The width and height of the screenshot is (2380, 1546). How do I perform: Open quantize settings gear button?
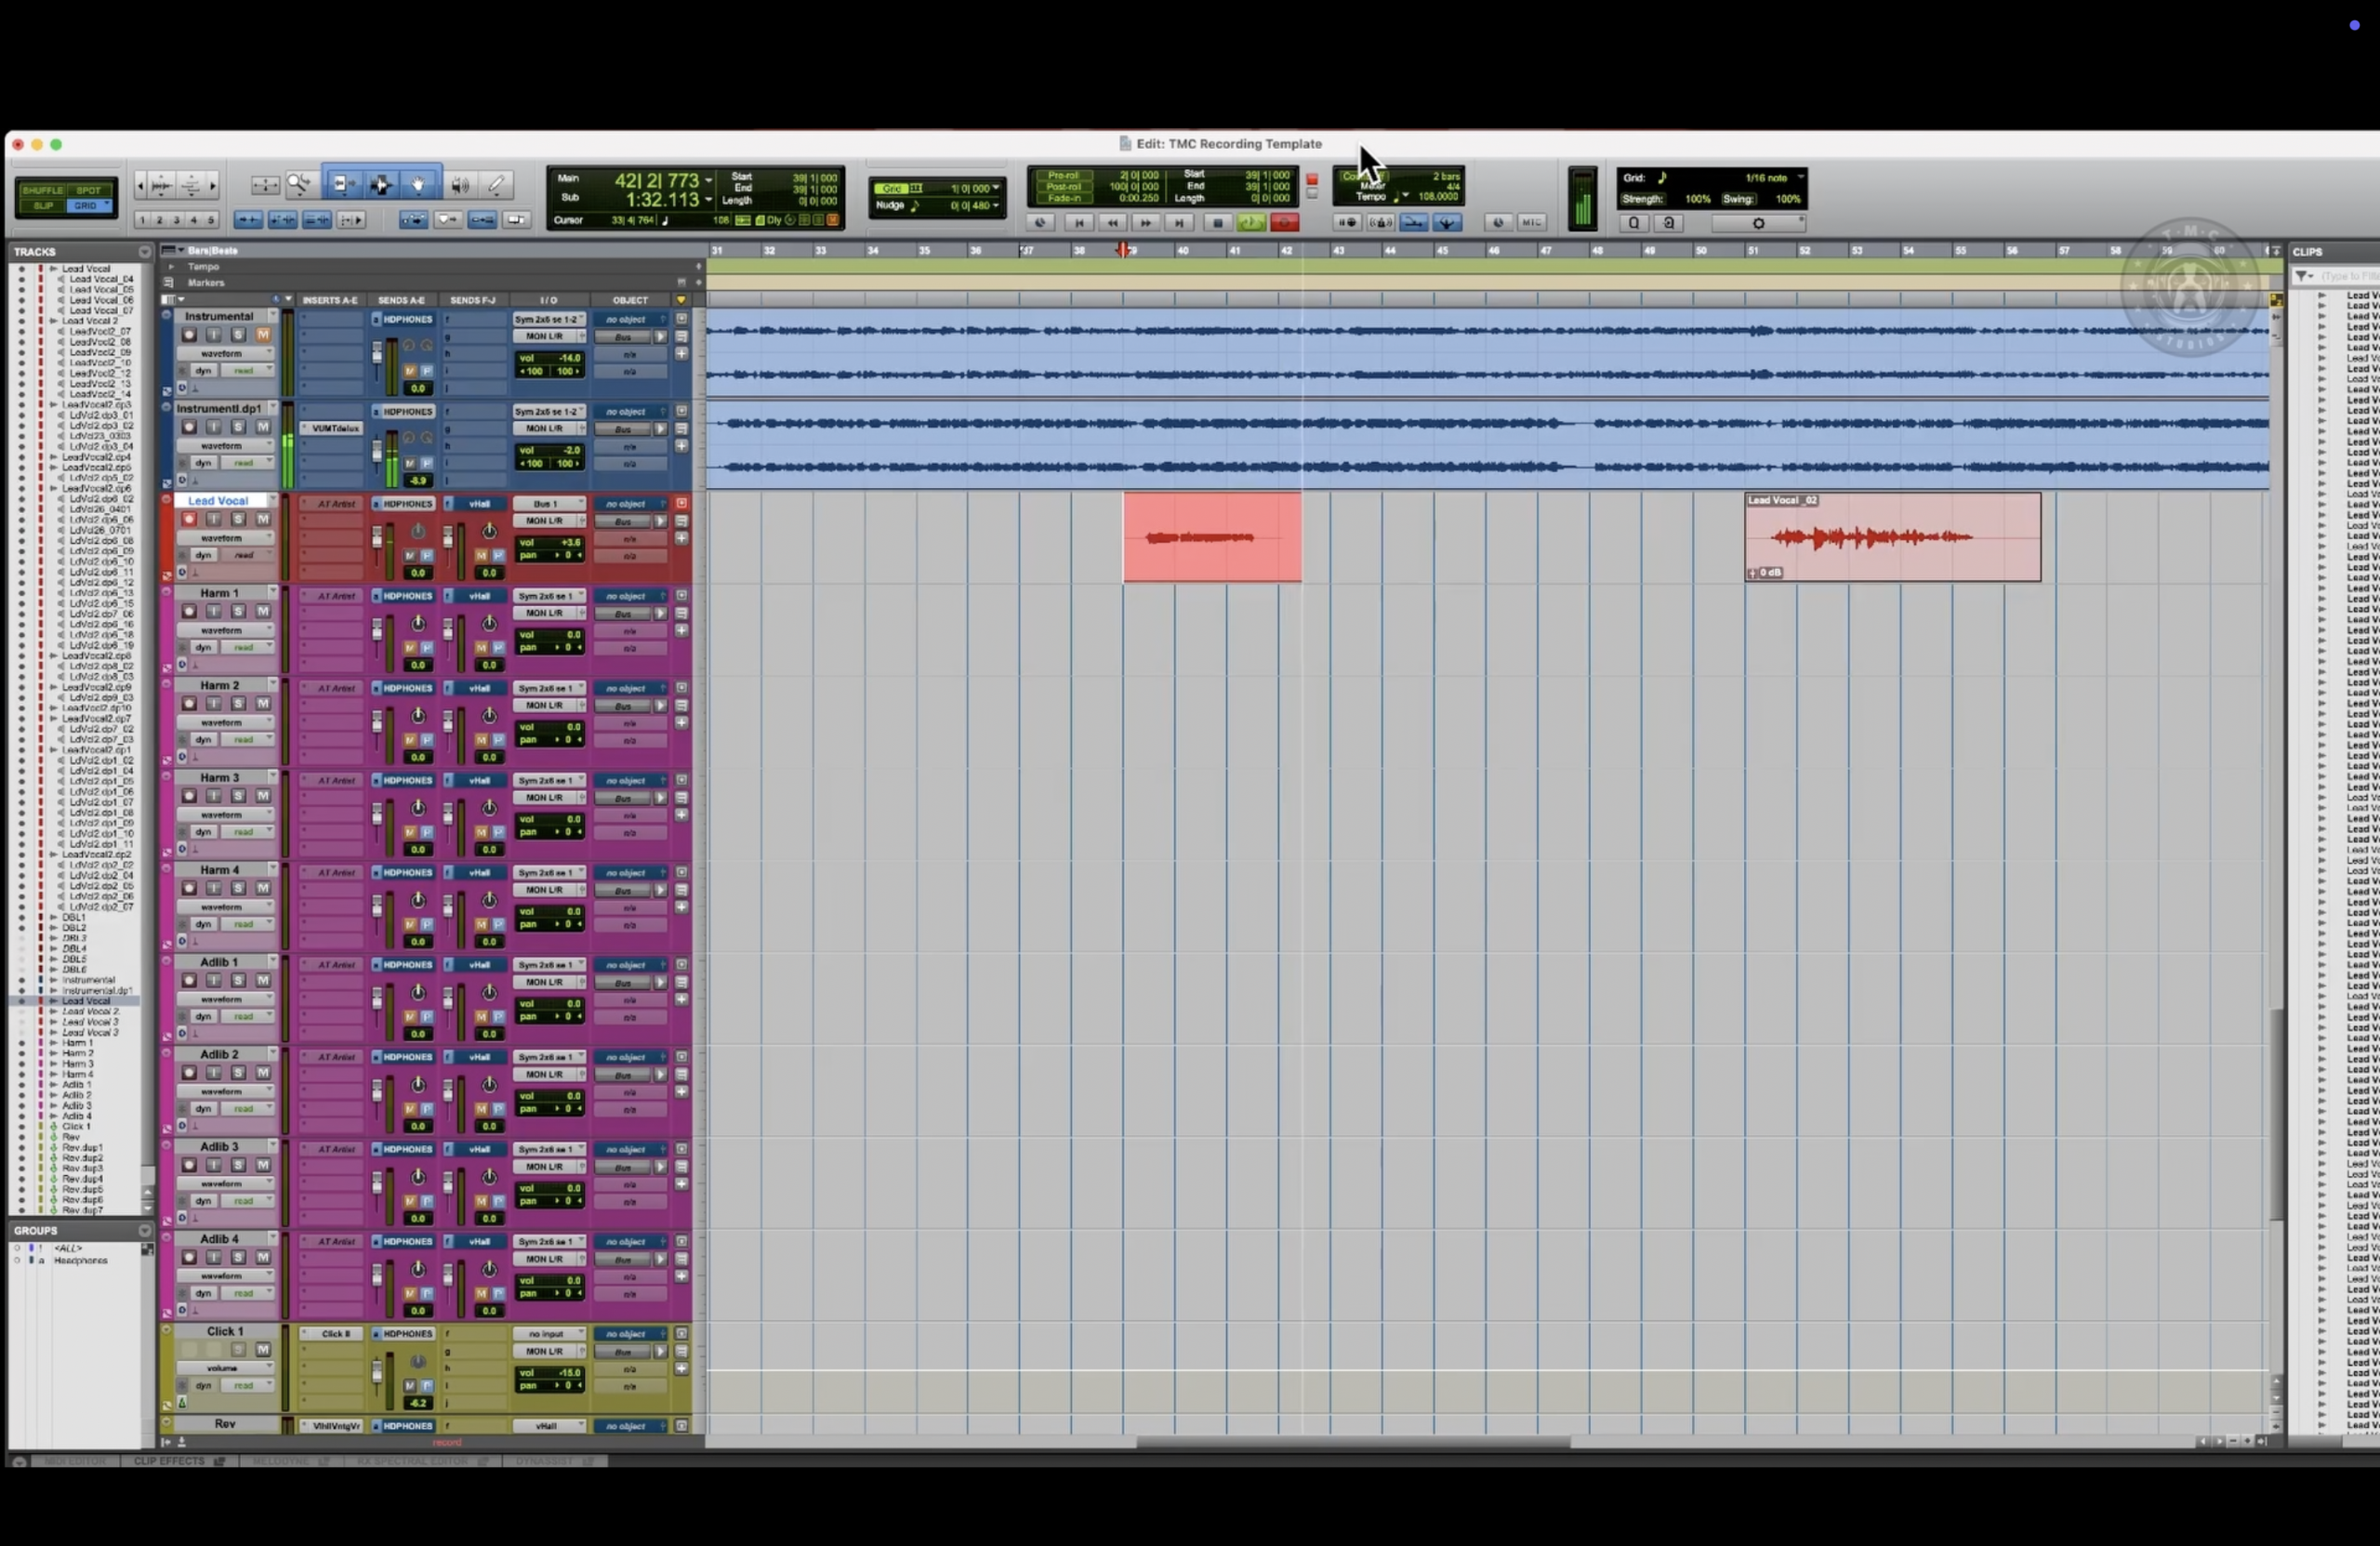point(1759,223)
